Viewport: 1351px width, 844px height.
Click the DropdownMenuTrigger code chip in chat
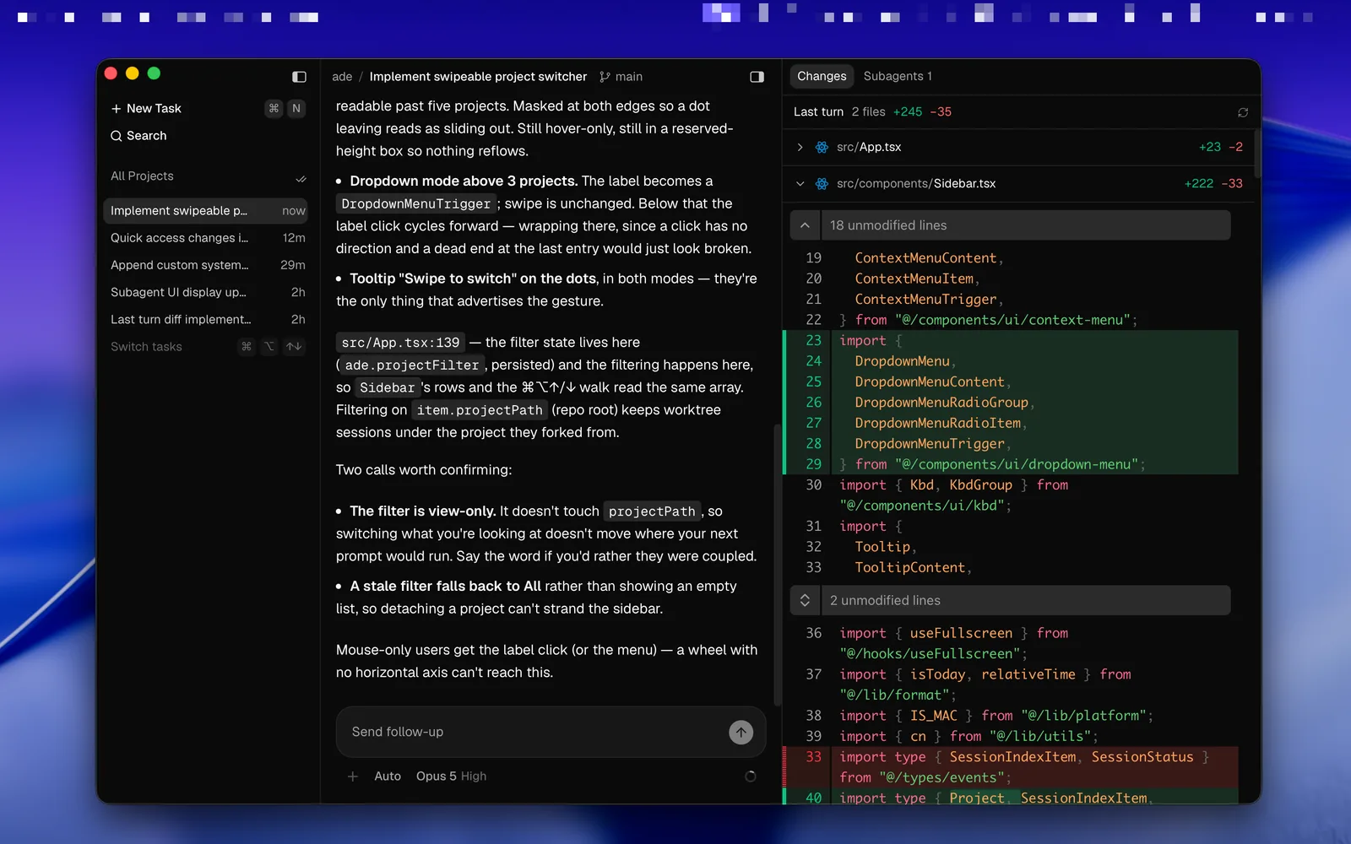coord(416,204)
